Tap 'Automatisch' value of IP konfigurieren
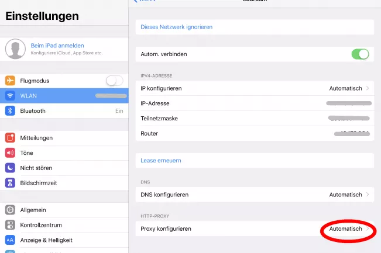 click(345, 88)
